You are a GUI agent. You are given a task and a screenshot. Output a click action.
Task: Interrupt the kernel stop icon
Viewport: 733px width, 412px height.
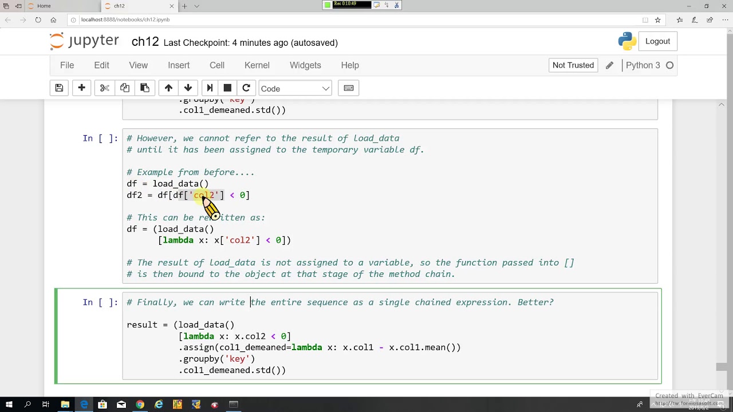[227, 88]
